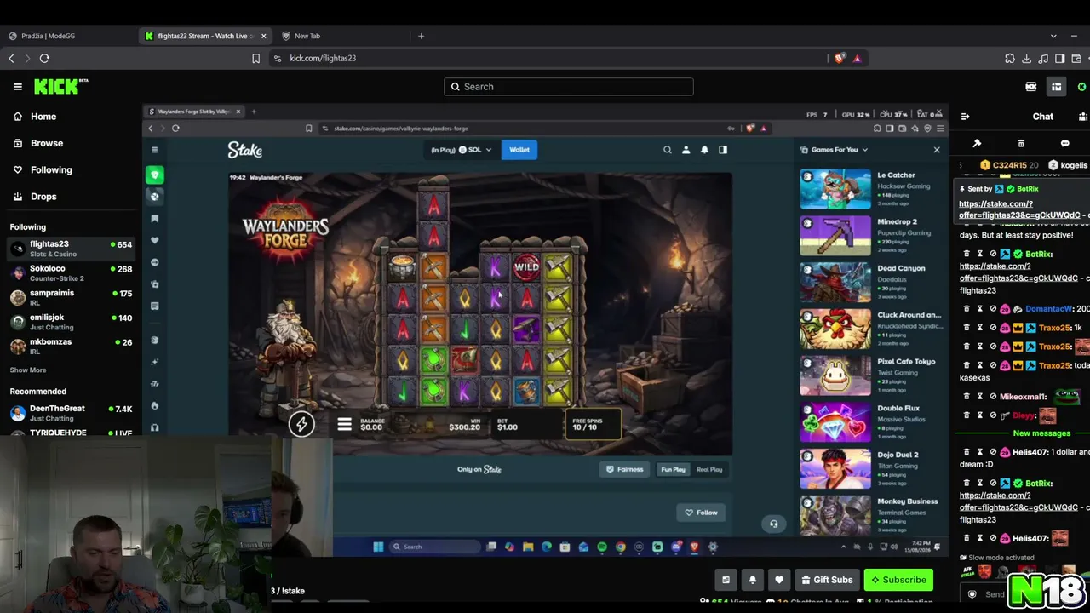Viewport: 1090px width, 613px height.
Task: Open emilisjok channel from sidebar
Action: (x=71, y=321)
